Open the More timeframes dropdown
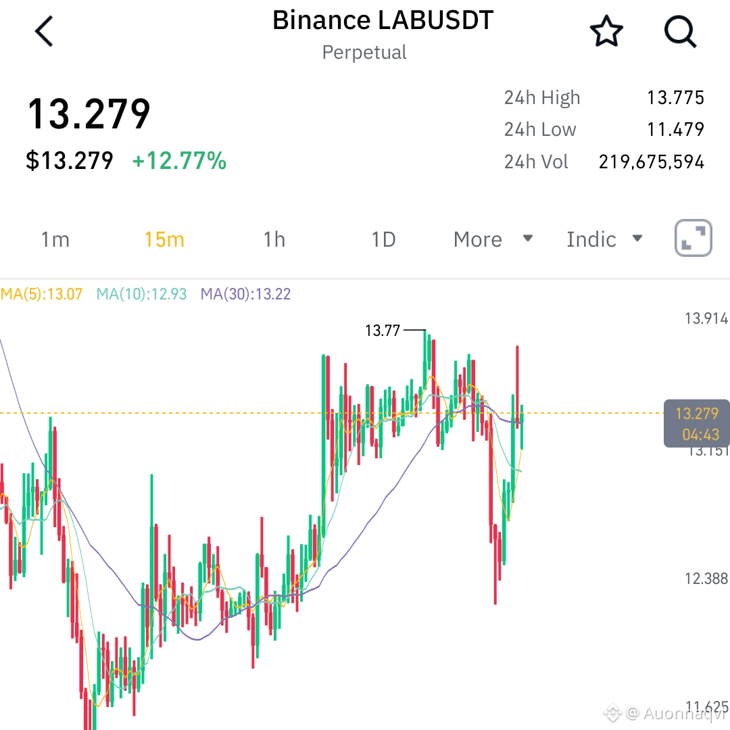The width and height of the screenshot is (730, 730). tap(493, 239)
